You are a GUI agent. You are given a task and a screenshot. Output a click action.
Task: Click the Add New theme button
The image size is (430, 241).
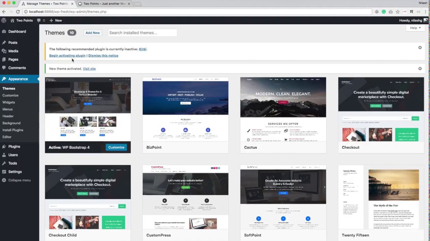tap(92, 33)
